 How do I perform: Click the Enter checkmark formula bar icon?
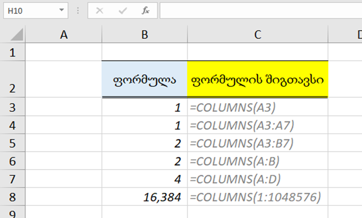[x=123, y=10]
